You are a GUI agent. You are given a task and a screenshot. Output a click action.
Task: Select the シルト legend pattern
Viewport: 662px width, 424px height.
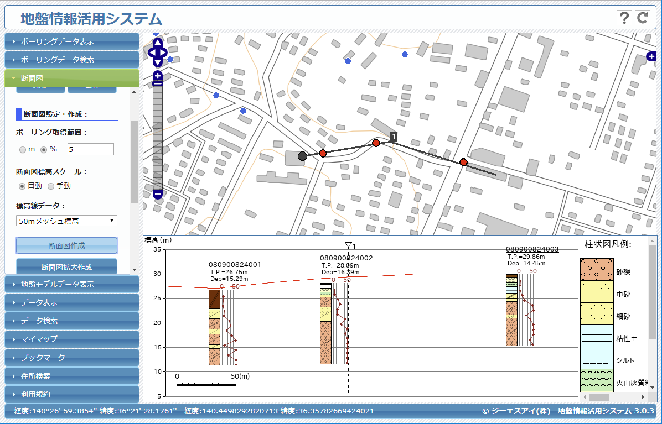597,358
